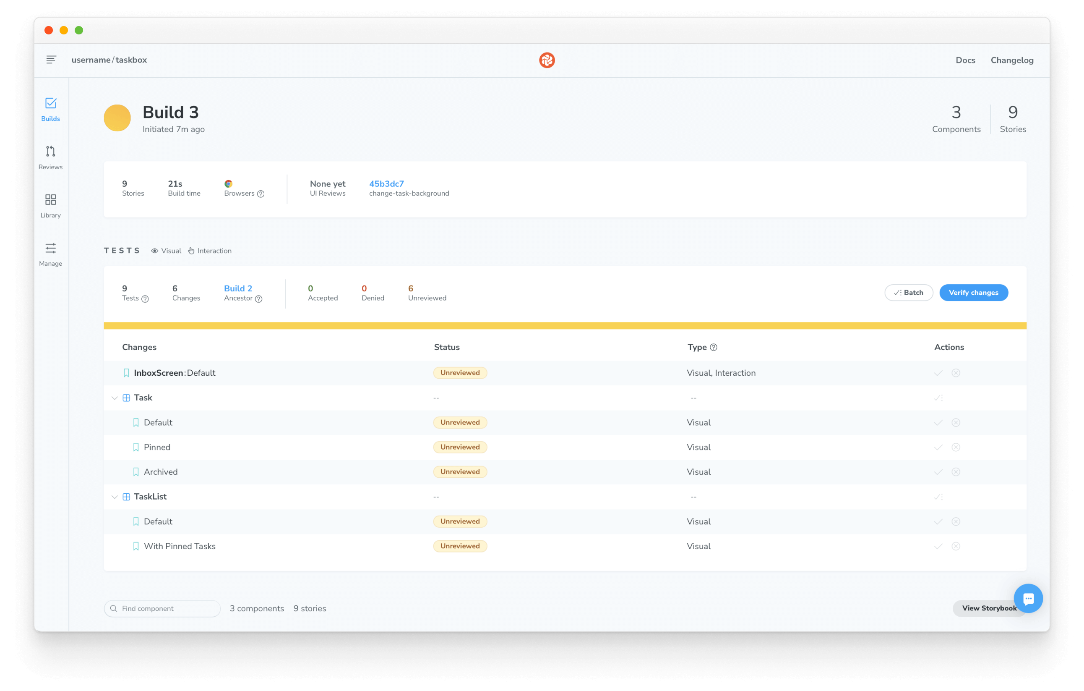
Task: Enable Batch mode checkbox
Action: point(908,292)
